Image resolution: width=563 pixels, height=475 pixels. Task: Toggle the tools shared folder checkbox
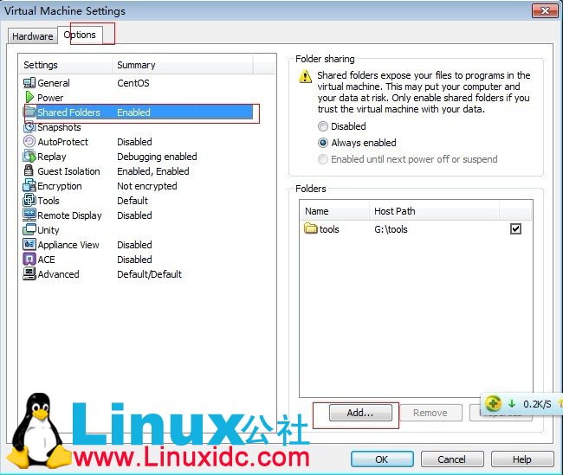click(x=516, y=229)
